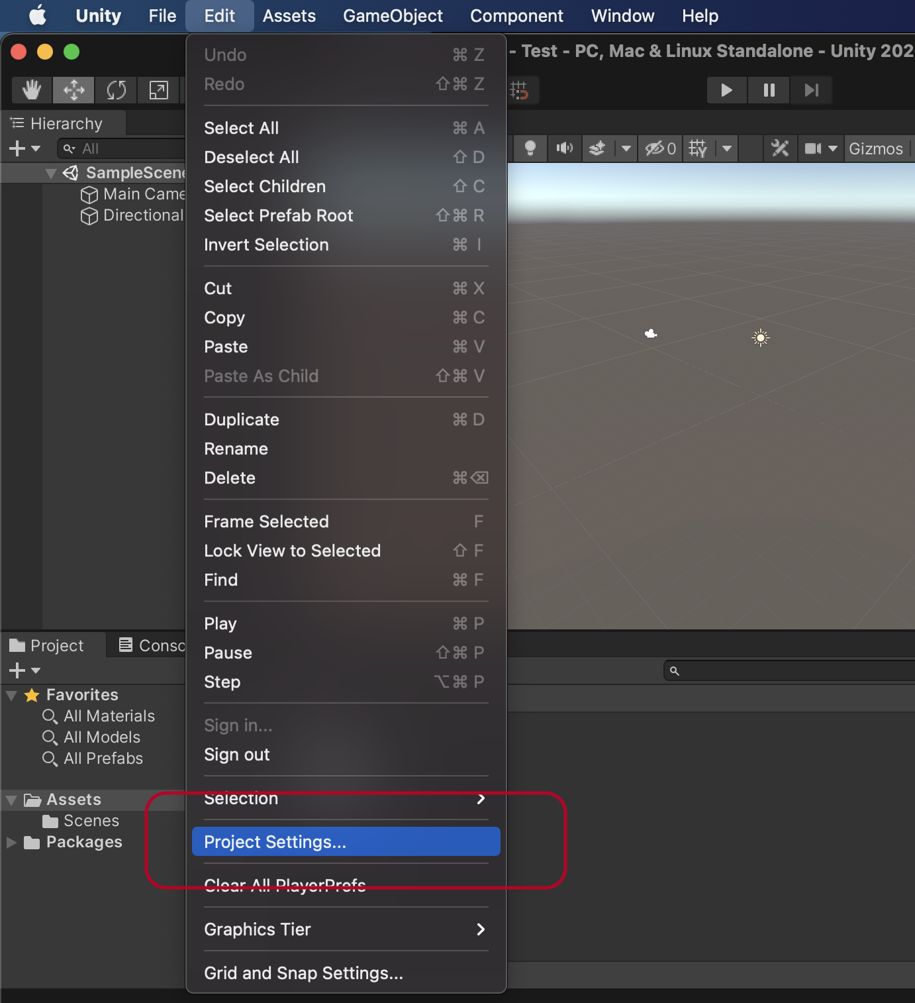Open scene effects dropdown arrow
Image resolution: width=915 pixels, height=1003 pixels.
tap(626, 148)
